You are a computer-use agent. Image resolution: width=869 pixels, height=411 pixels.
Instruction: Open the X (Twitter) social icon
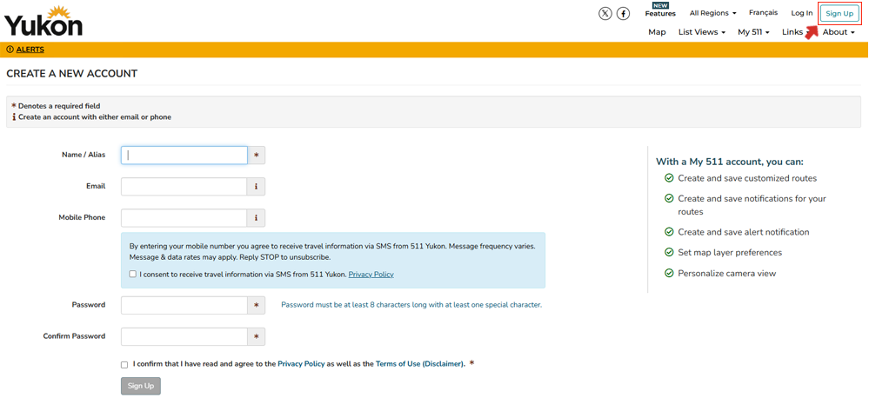click(605, 13)
